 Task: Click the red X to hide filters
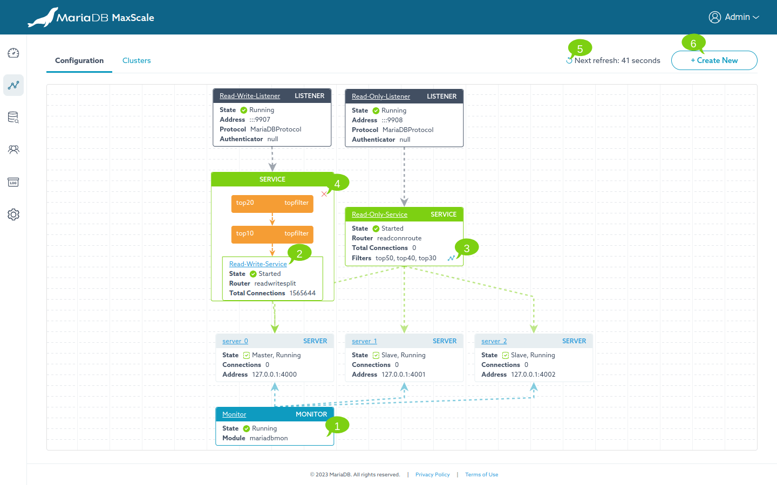(x=324, y=194)
